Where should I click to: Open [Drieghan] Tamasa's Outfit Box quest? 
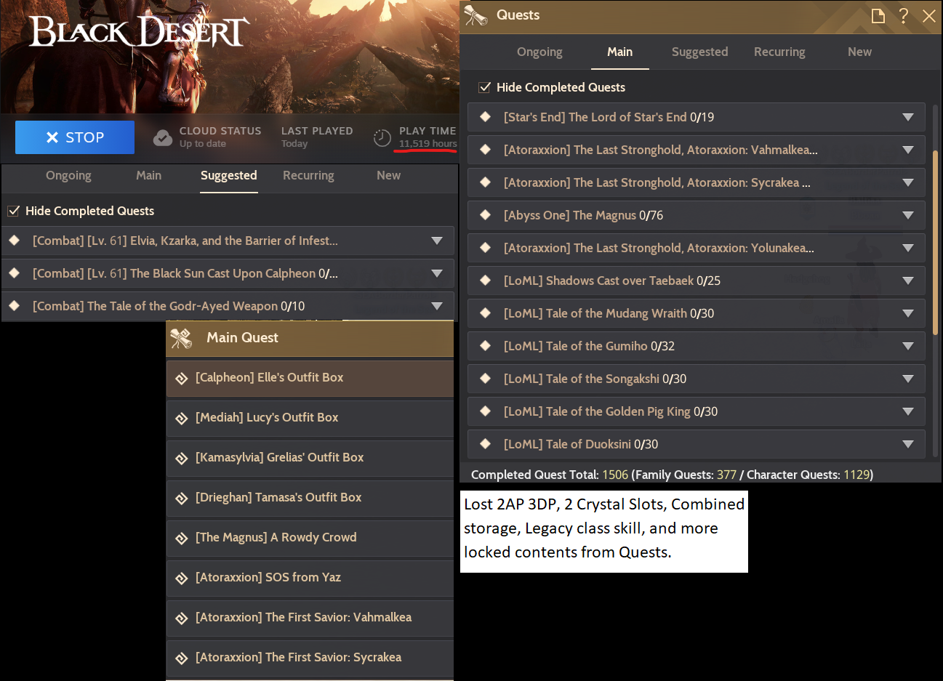pyautogui.click(x=310, y=498)
